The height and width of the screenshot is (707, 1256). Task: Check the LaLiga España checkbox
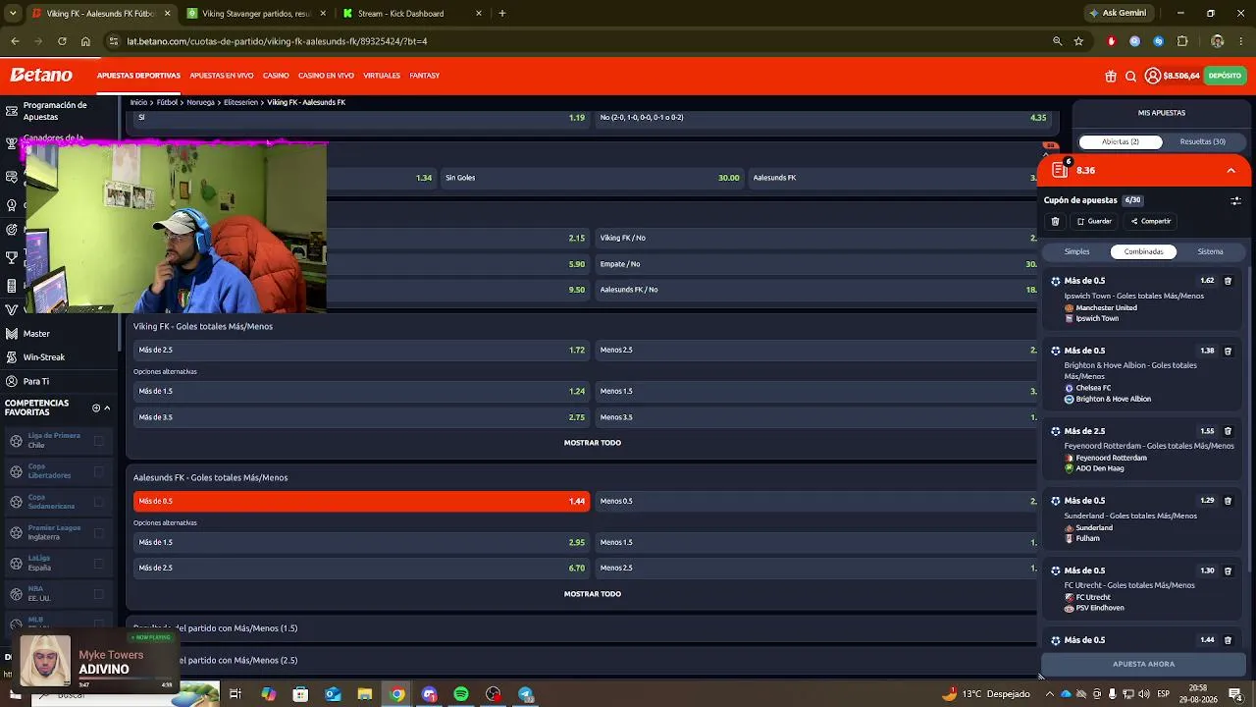(98, 564)
